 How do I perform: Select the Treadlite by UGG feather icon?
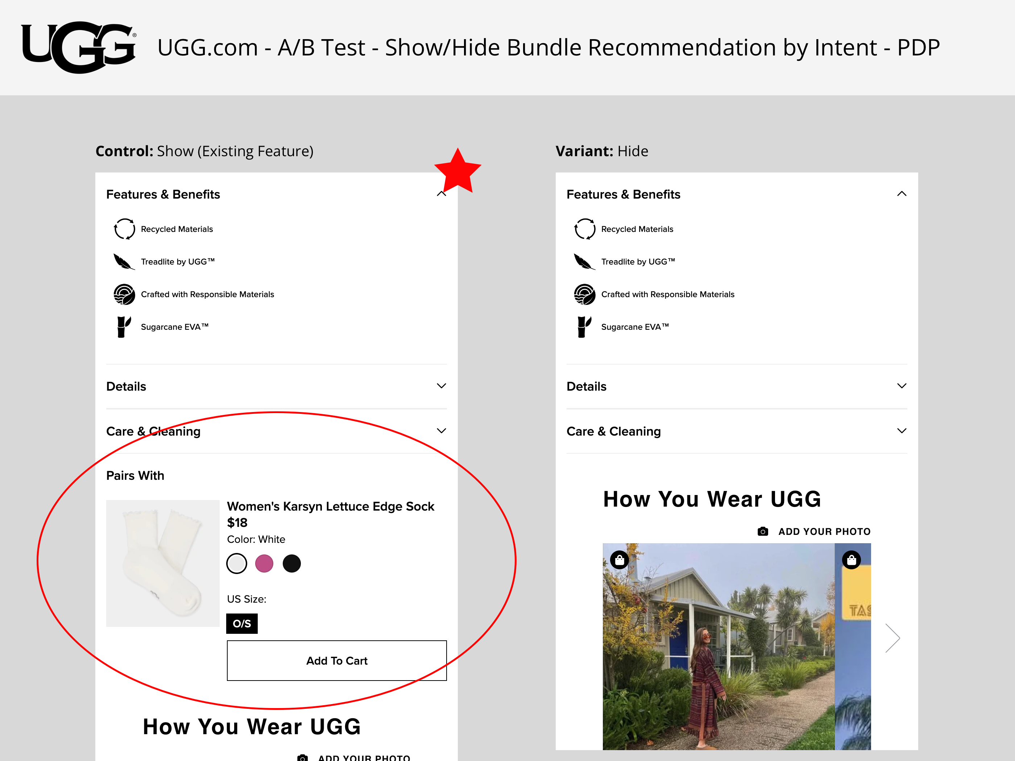pos(124,262)
